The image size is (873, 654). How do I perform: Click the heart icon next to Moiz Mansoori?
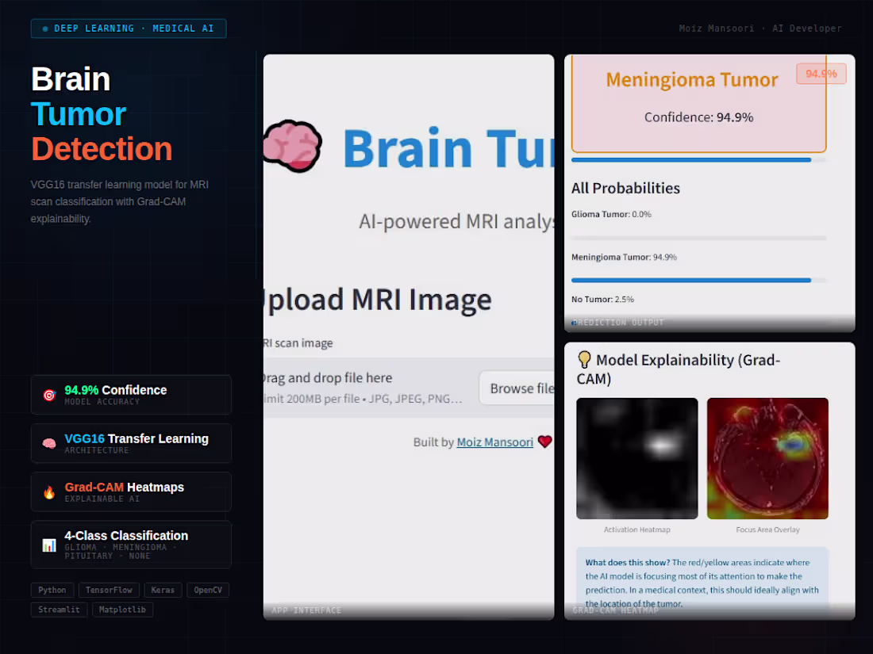544,442
